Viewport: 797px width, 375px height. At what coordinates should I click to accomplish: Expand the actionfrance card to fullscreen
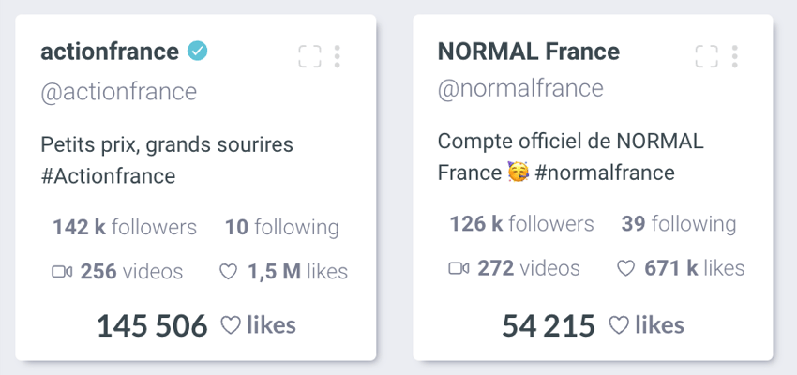pyautogui.click(x=309, y=56)
